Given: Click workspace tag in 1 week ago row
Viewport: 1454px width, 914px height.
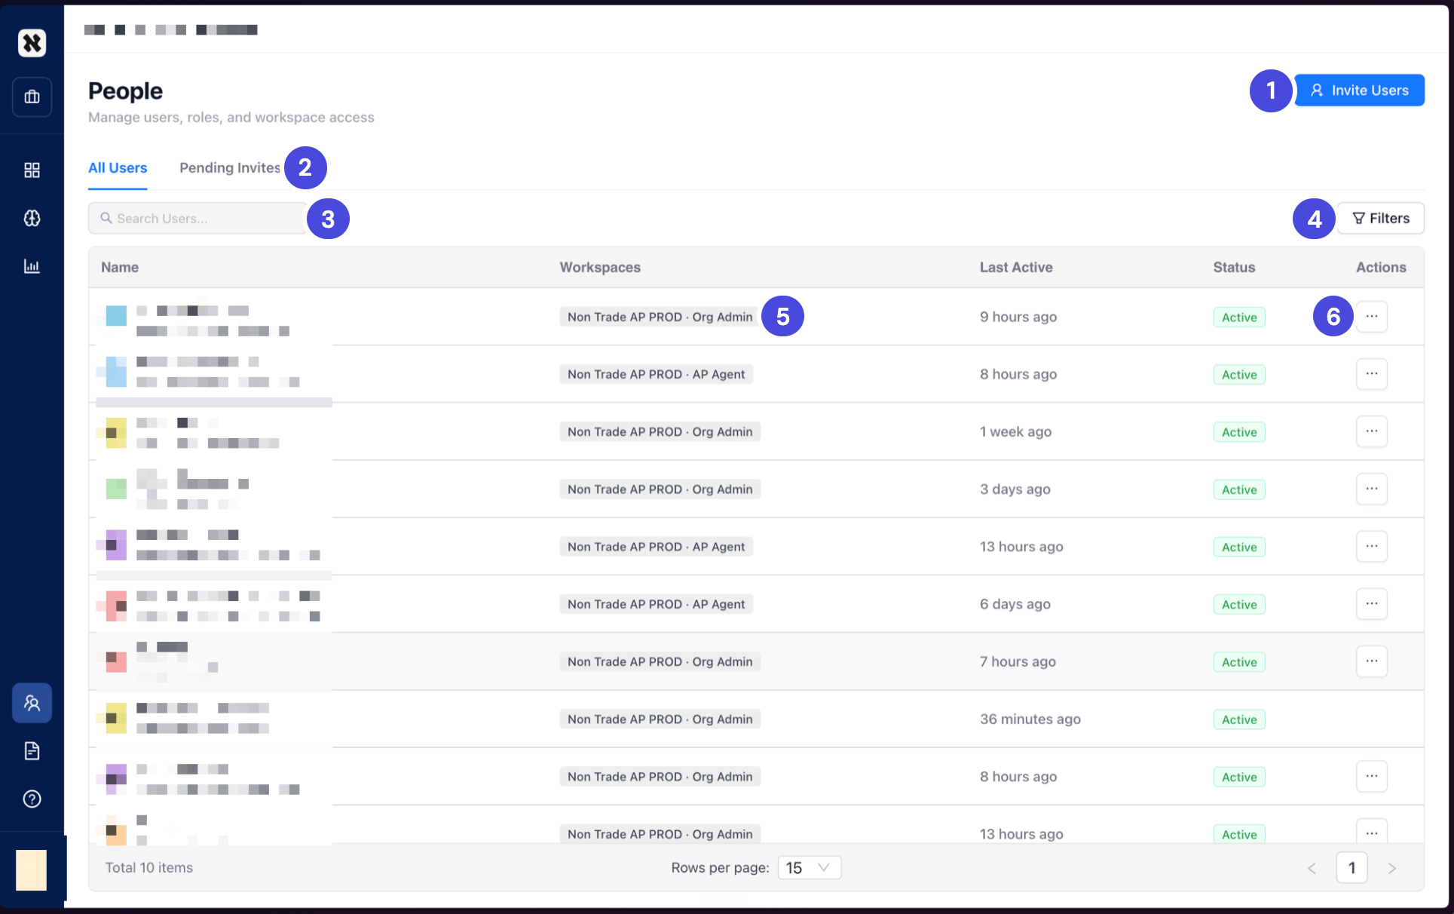Looking at the screenshot, I should click(x=660, y=432).
